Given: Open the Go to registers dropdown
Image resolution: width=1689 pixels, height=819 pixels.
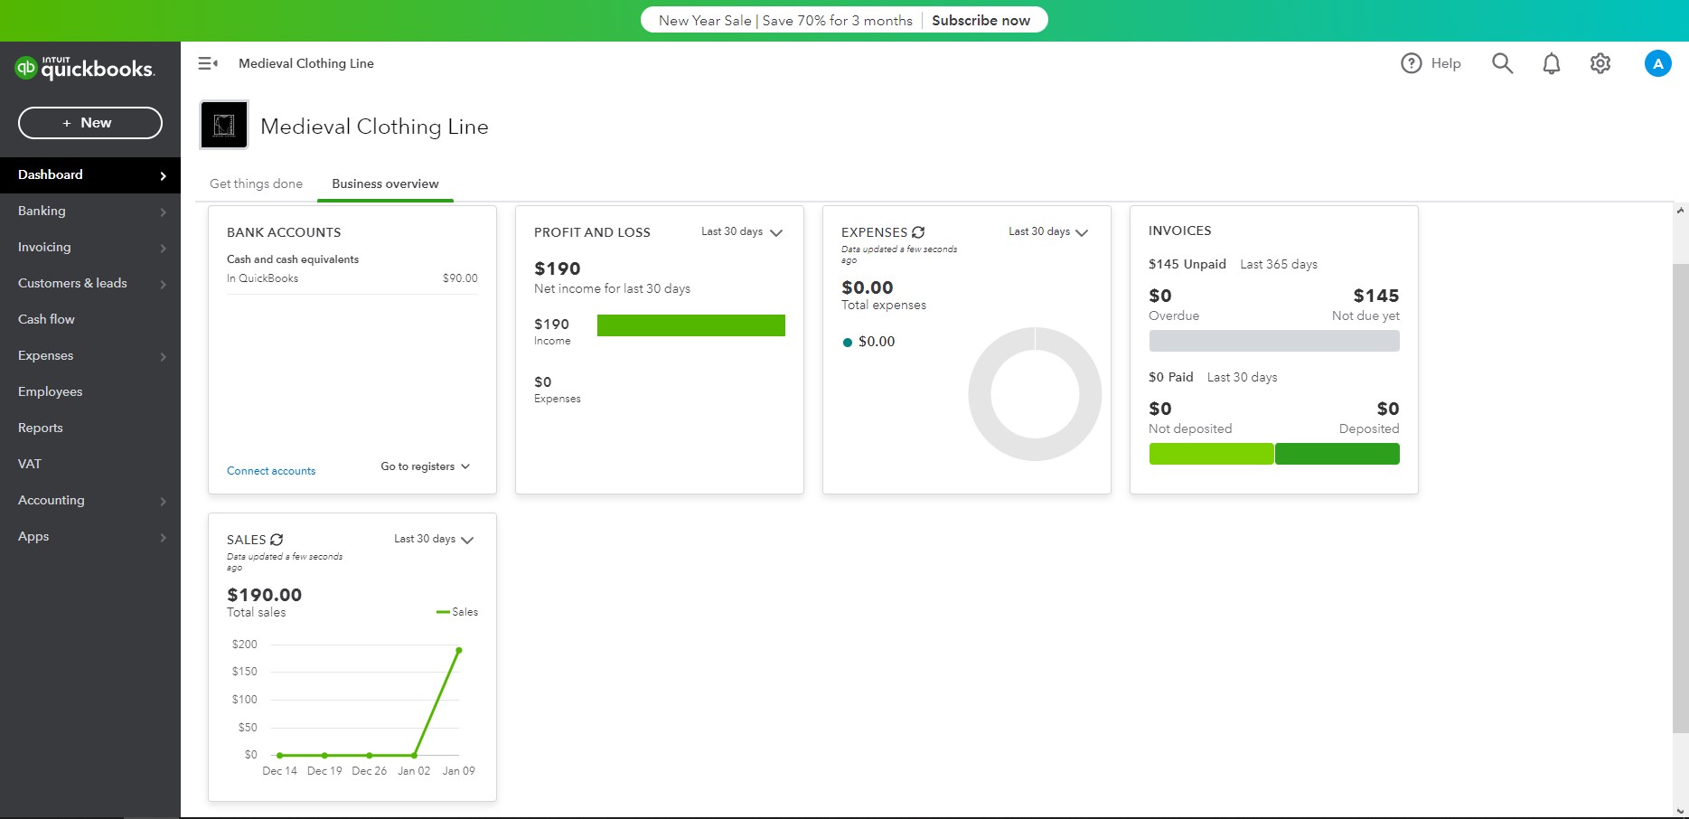Looking at the screenshot, I should 426,466.
